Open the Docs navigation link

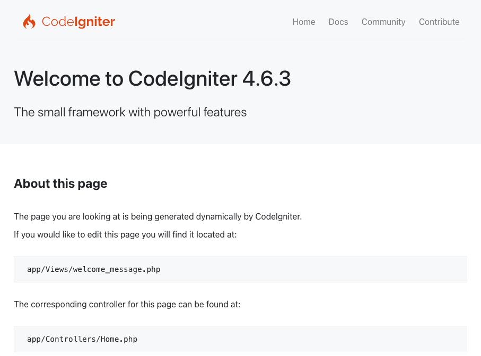(x=338, y=22)
